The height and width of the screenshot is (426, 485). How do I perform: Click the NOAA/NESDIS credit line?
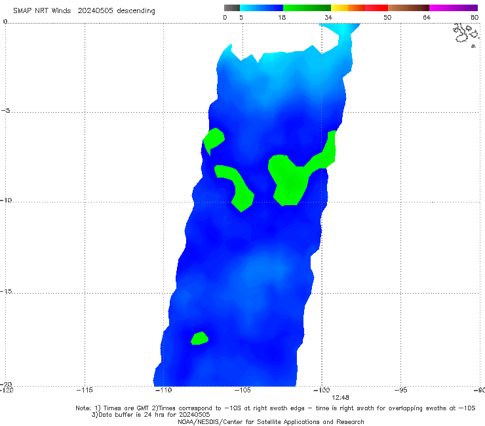271,421
